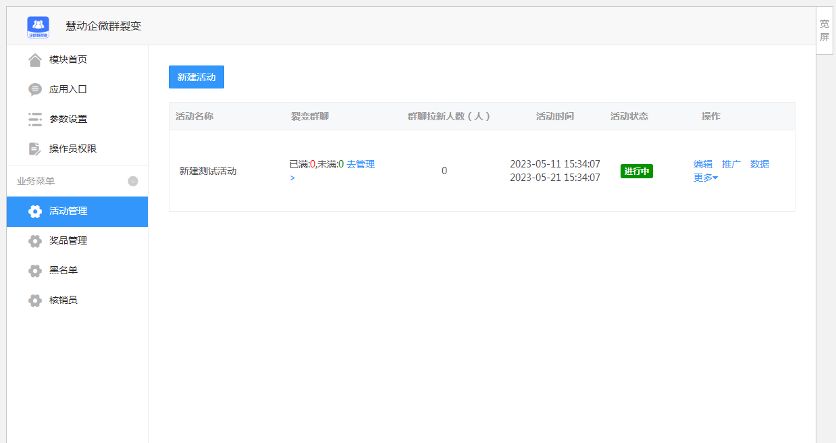Open the 数据 link in the 操作 column
Screen dimensions: 836x443
[x=760, y=163]
